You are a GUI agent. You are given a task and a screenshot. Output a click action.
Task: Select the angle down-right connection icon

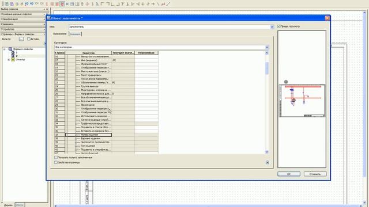(102, 4)
